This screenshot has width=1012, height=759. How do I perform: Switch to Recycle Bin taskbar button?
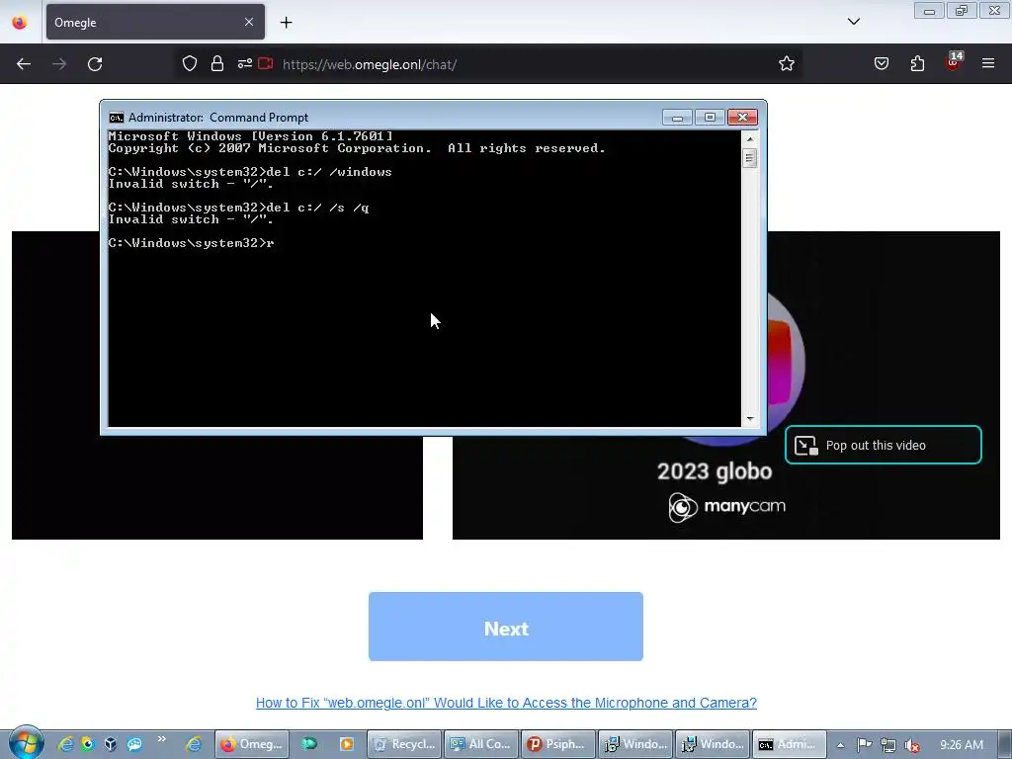pos(404,744)
